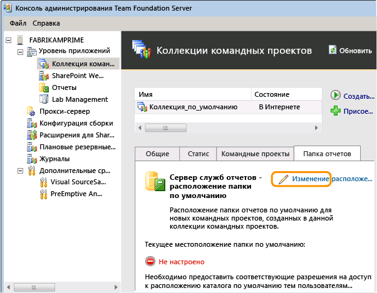
Task: Click the PreEmptive An... tools icon
Action: 43,194
